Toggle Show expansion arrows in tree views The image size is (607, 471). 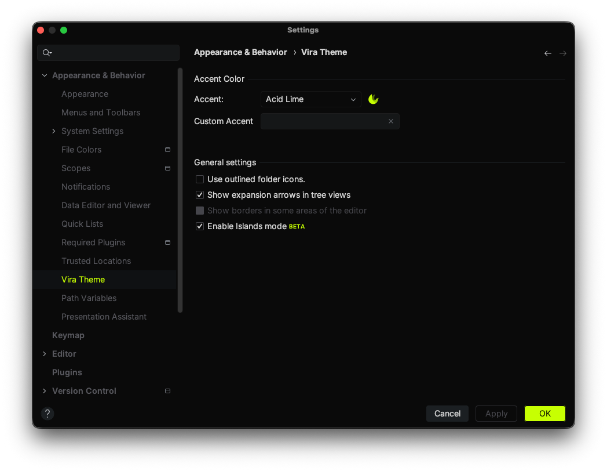[200, 195]
